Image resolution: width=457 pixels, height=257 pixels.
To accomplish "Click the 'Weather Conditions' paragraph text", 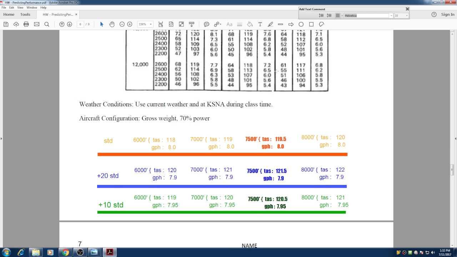I will (176, 105).
